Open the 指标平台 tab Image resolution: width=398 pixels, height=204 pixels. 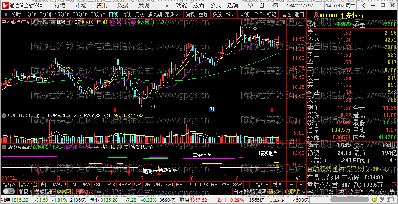coord(28,184)
